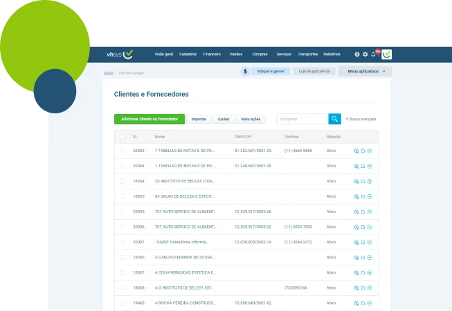Select all rows with header checkbox

pos(123,137)
